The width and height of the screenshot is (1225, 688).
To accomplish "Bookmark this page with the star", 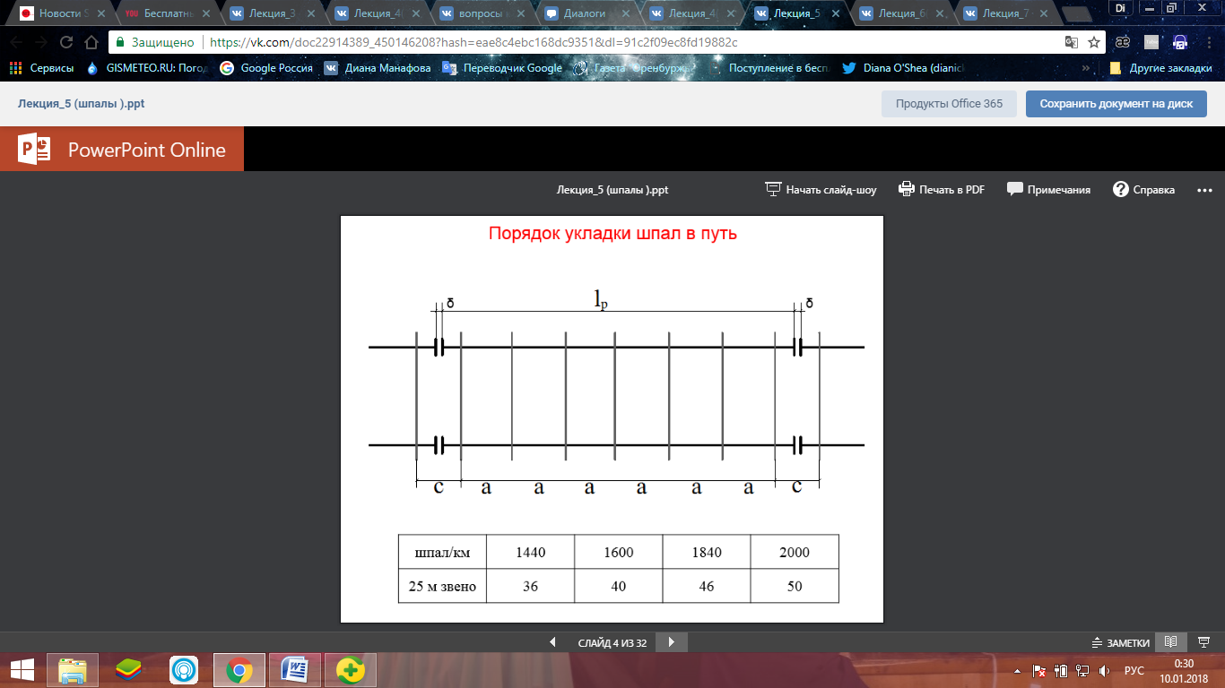I will (x=1094, y=42).
